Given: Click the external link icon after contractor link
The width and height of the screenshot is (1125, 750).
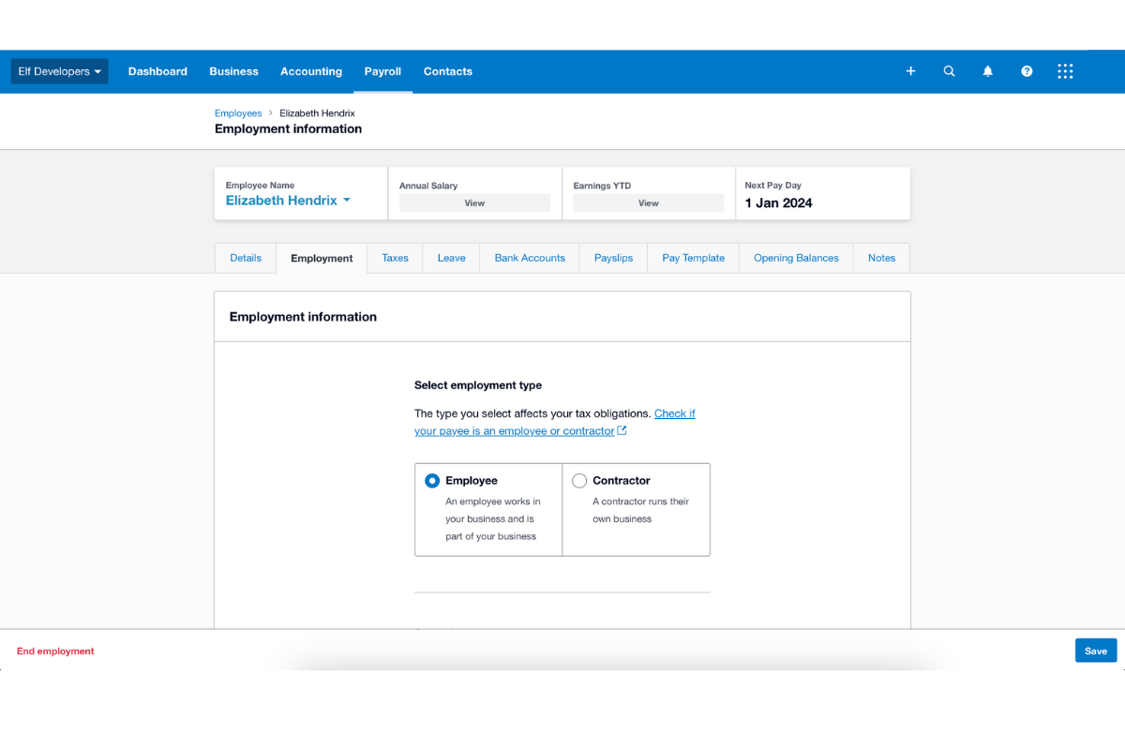Looking at the screenshot, I should [x=622, y=430].
